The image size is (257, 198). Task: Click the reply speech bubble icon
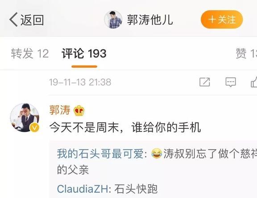231,82
